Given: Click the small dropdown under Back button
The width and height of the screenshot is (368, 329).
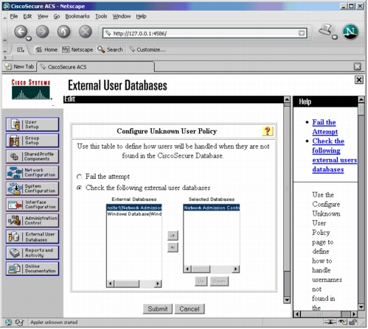Looking at the screenshot, I should (x=29, y=38).
